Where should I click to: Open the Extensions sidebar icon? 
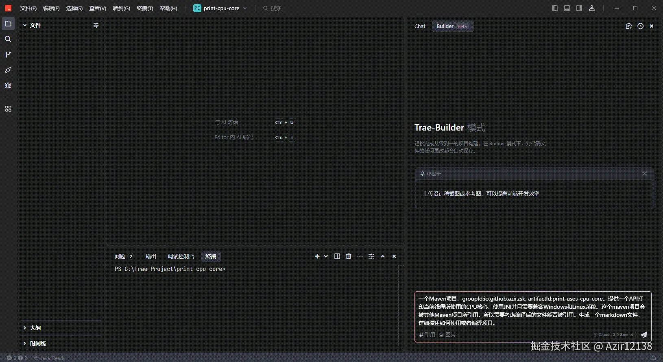pos(8,109)
